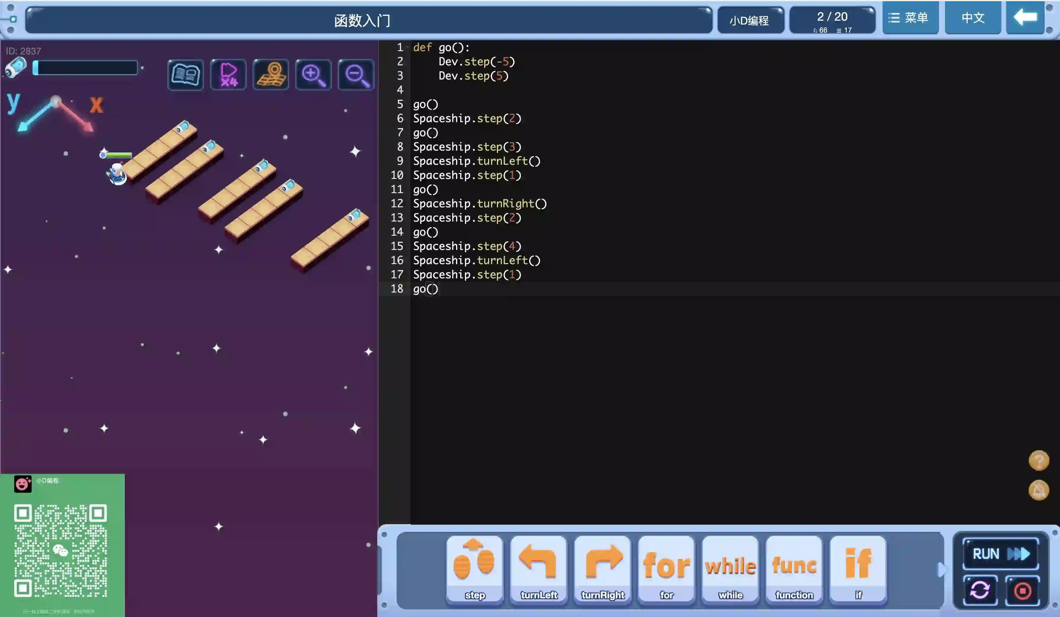Open the guide book icon
Screen dimensions: 1060x617
tap(185, 75)
